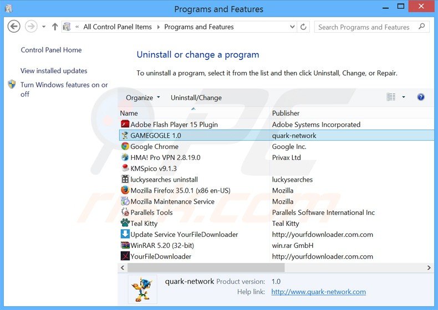This screenshot has width=438, height=310.
Task: Select the Teal Kitty program name
Action: (144, 224)
